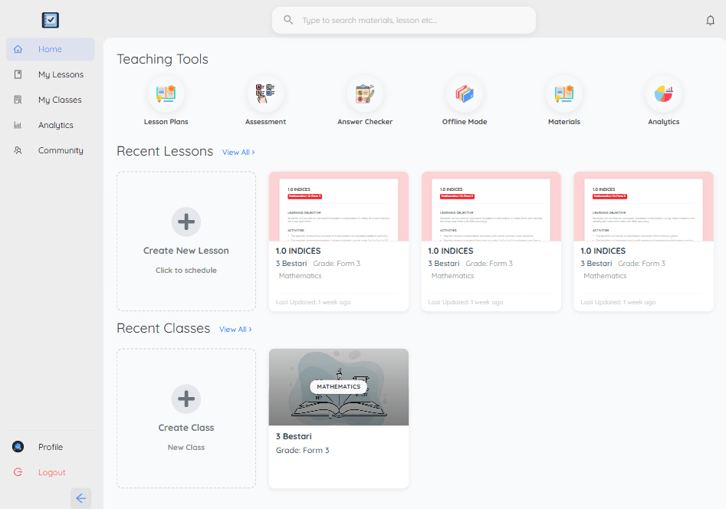Image resolution: width=726 pixels, height=509 pixels.
Task: Expand View All for Recent Lessons
Action: point(238,152)
